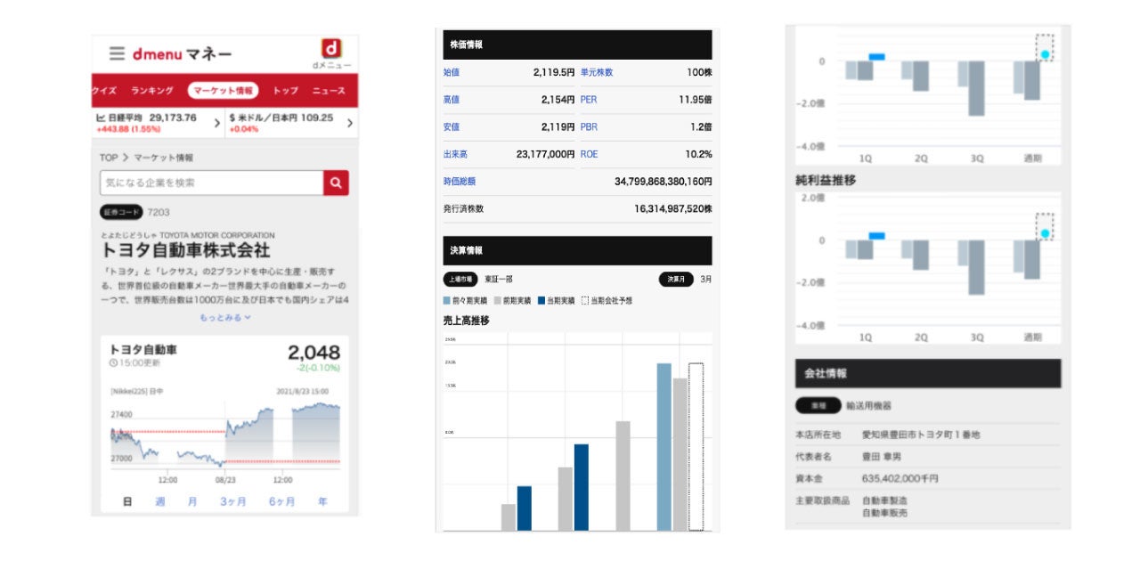Click the 愛知県豊田市トヨタ町1番地 address
The height and width of the screenshot is (561, 1140).
tap(921, 435)
